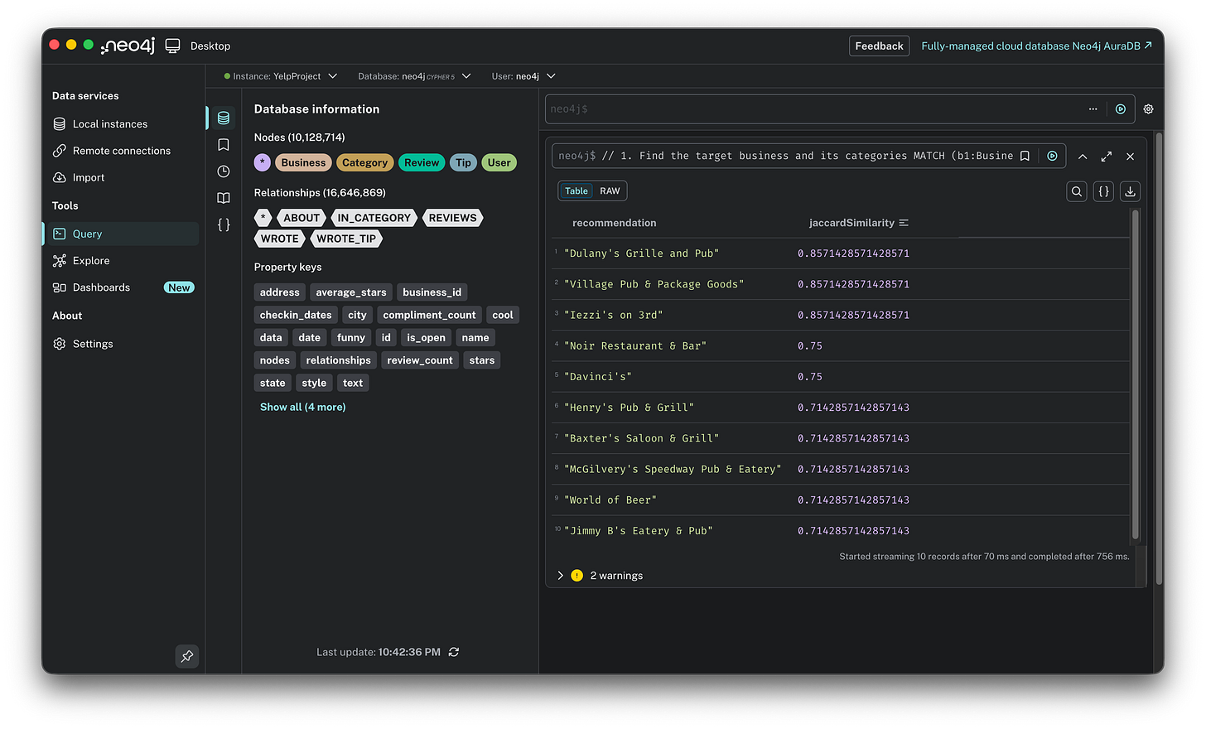Show all 4 more property keys

pos(303,407)
